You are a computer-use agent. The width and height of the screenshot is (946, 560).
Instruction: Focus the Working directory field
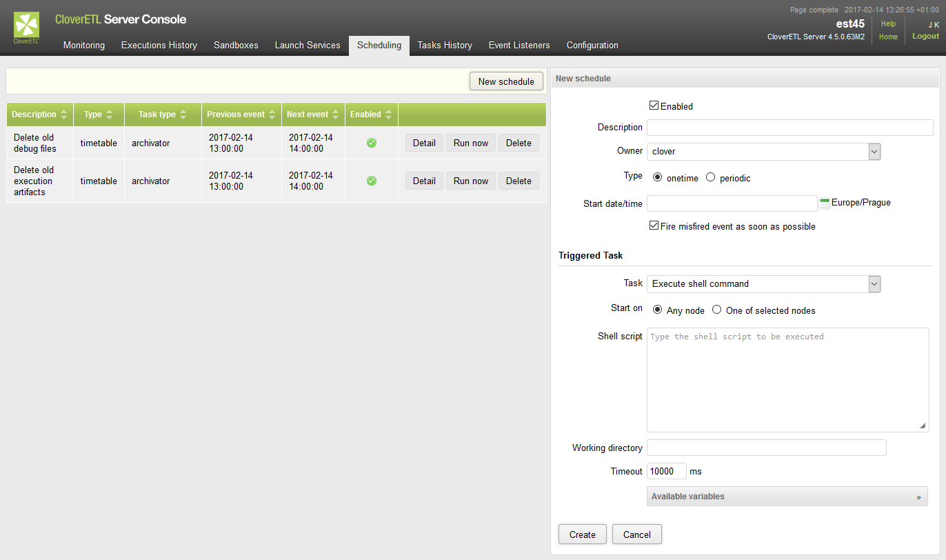(766, 448)
